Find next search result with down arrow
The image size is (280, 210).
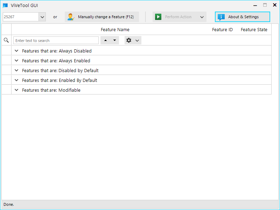(115, 40)
